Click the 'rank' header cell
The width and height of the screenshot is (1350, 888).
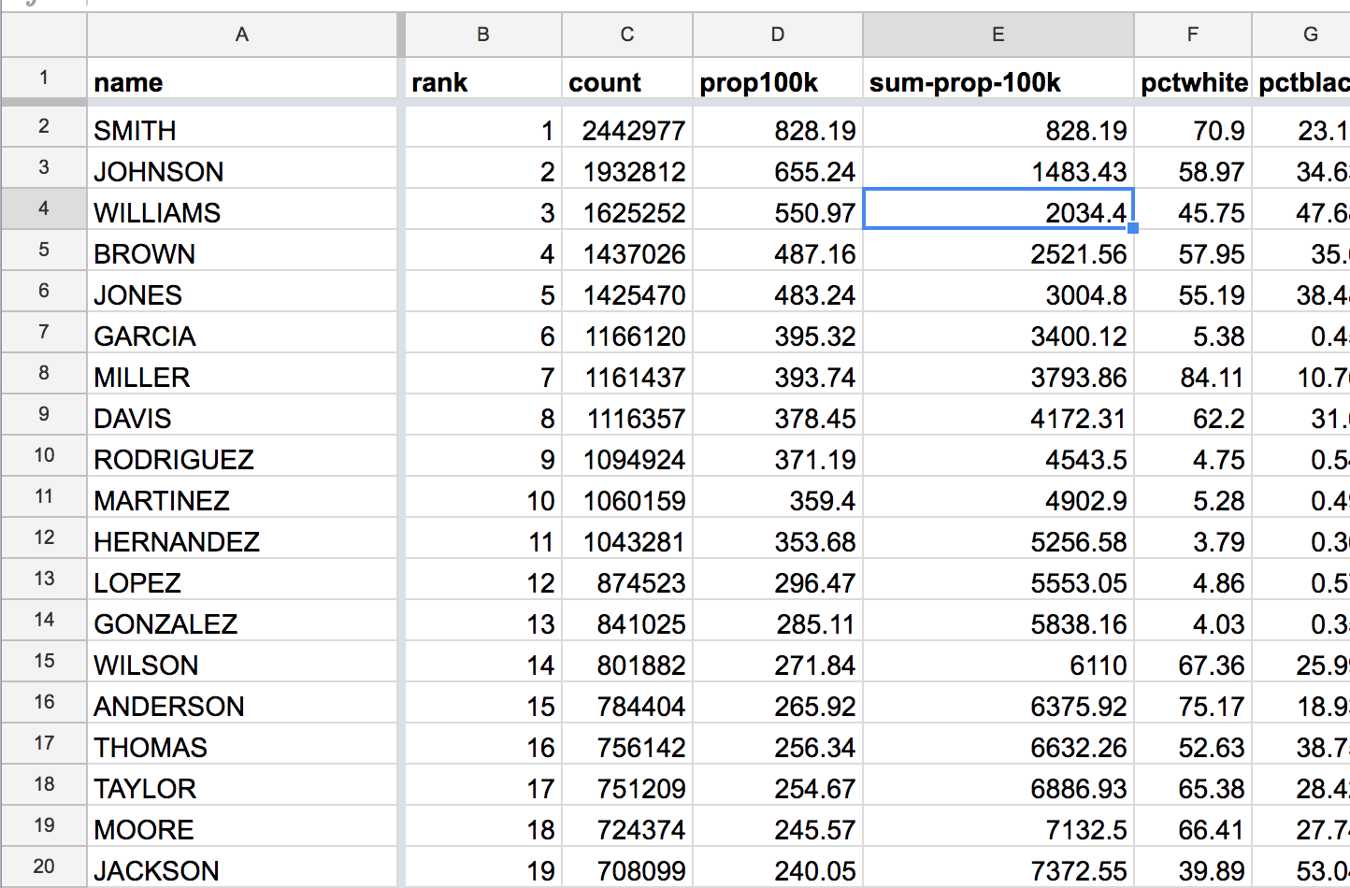[x=483, y=79]
